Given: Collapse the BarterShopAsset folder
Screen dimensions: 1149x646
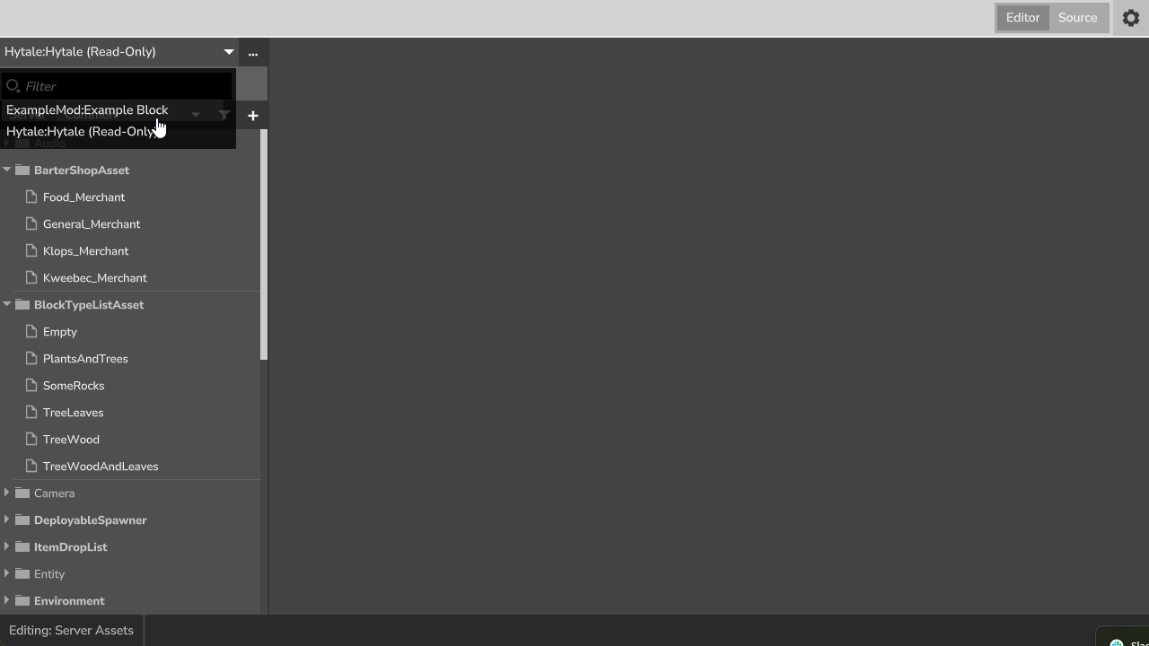Looking at the screenshot, I should click(7, 170).
